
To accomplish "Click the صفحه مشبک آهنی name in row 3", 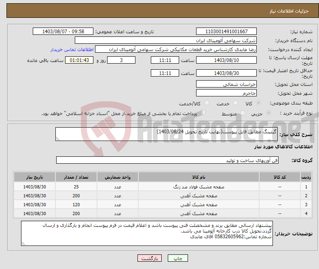I will pos(199,205).
